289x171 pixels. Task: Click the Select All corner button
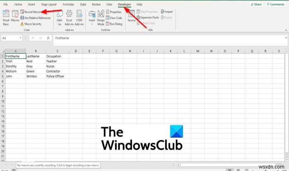pos(3,51)
